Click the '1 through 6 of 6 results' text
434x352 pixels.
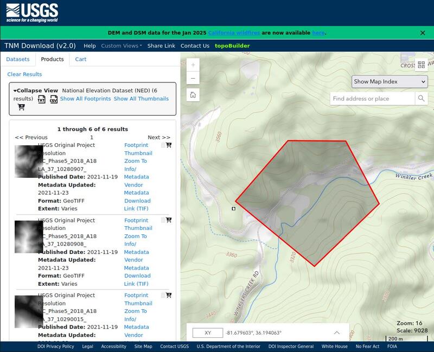92,129
